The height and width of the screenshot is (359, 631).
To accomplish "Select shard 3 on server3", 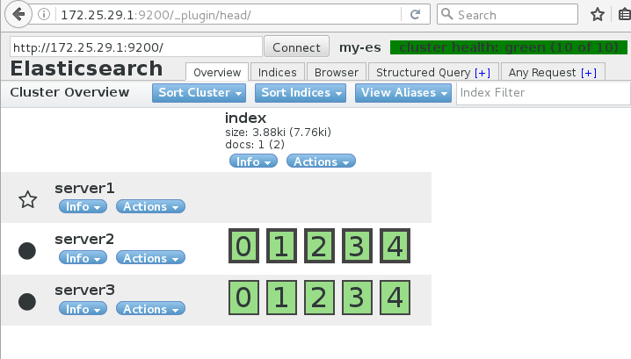I will [x=357, y=298].
